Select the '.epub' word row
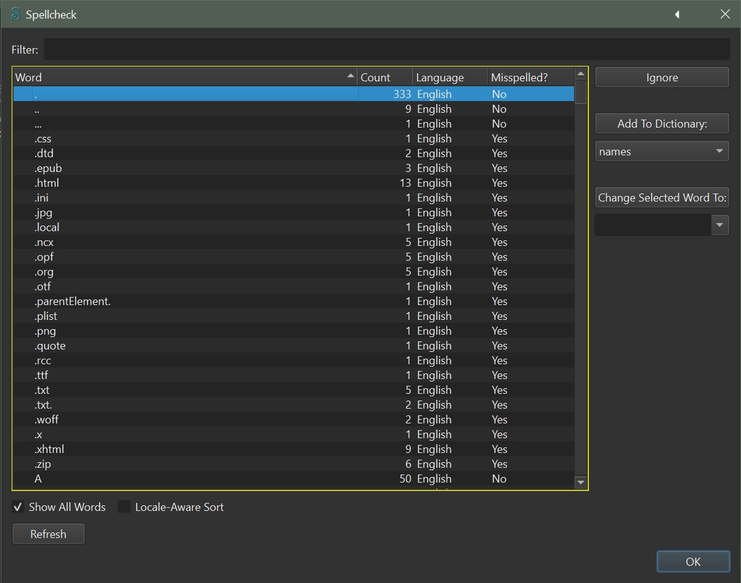The width and height of the screenshot is (741, 583). click(x=294, y=168)
